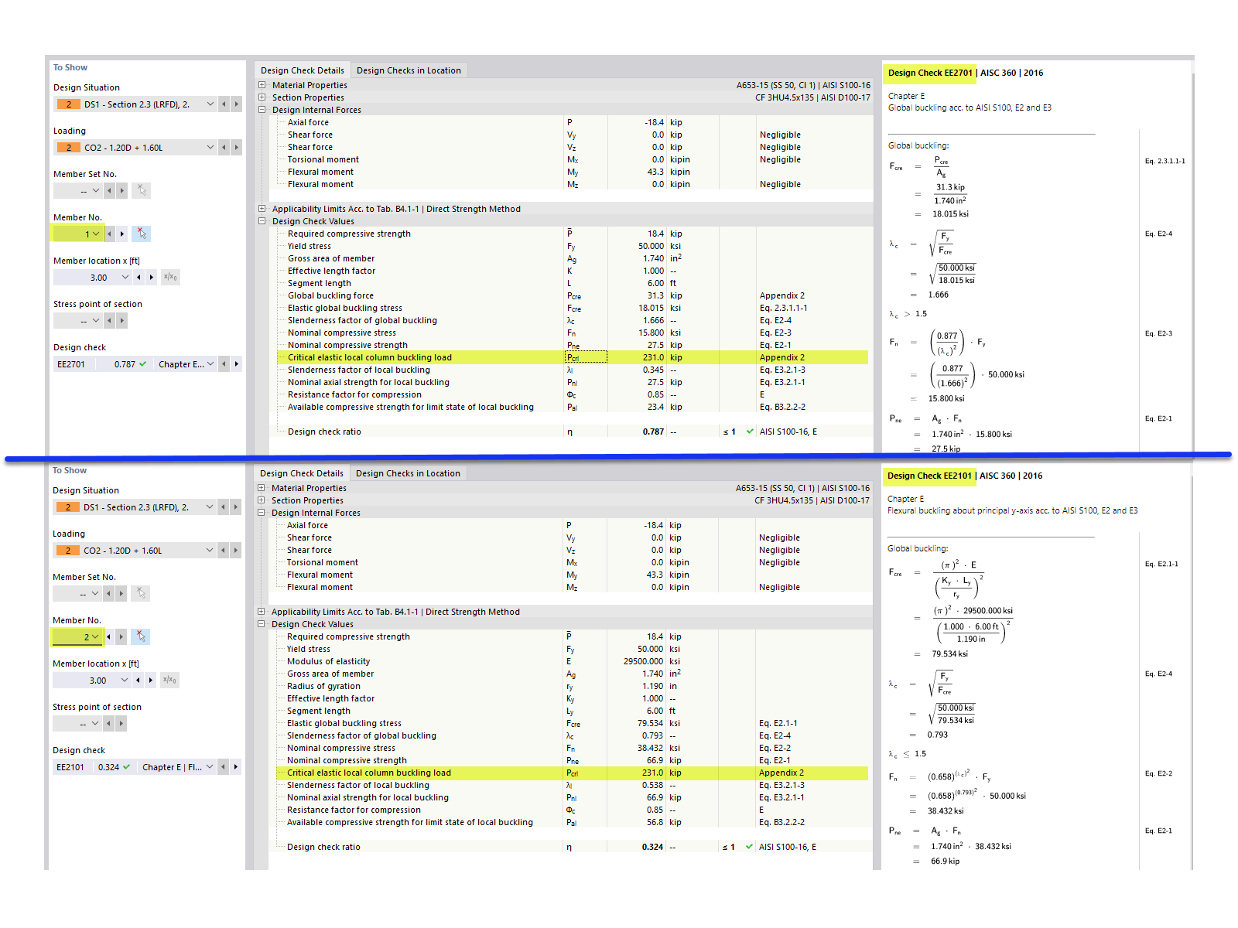
Task: Click previous member location arrow in upper panel
Action: coord(139,277)
